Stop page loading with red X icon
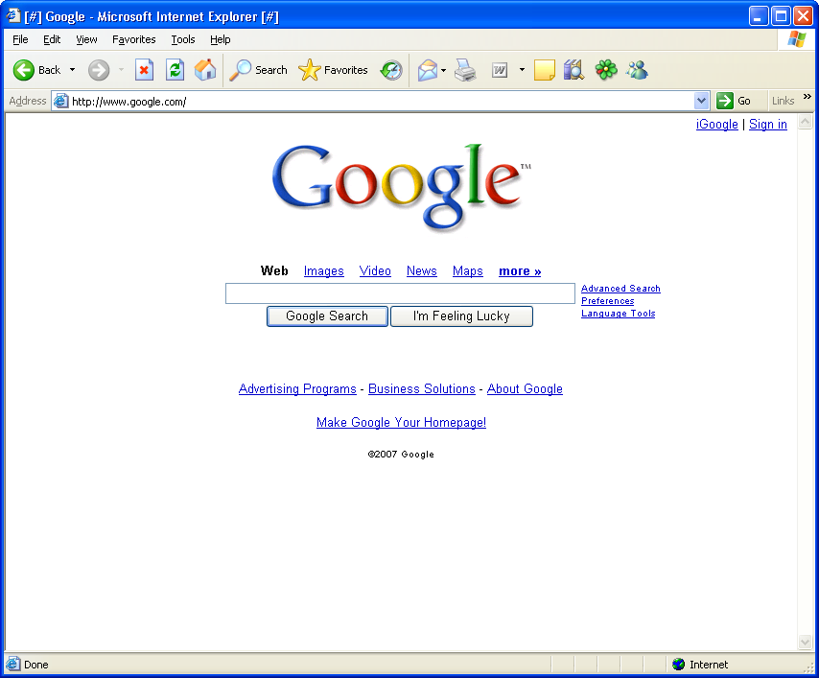This screenshot has width=819, height=678. [x=144, y=70]
